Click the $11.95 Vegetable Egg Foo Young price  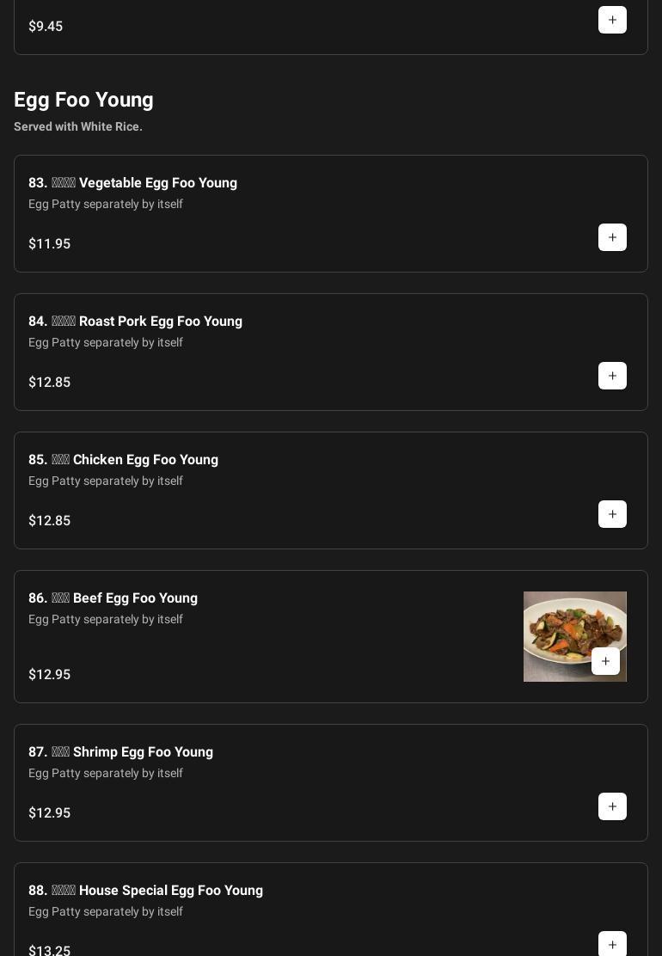point(50,244)
